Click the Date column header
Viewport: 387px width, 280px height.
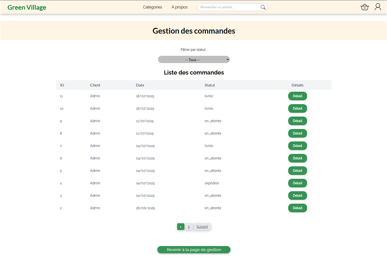click(x=140, y=85)
